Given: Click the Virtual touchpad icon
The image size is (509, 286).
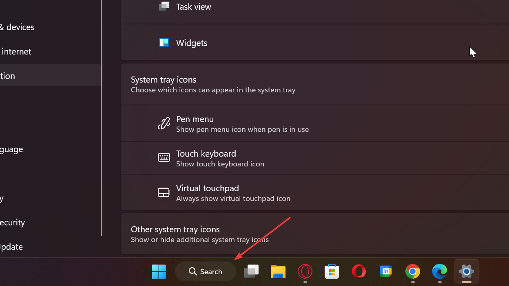Looking at the screenshot, I should (164, 192).
